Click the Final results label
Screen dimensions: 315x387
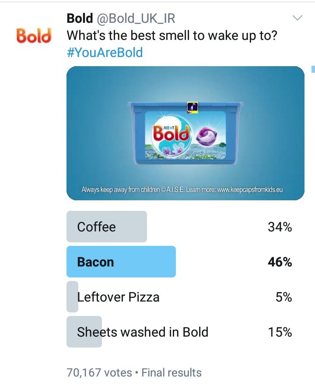[171, 373]
